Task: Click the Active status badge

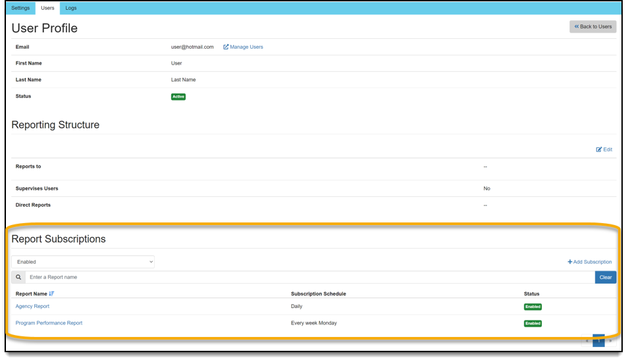Action: (178, 97)
